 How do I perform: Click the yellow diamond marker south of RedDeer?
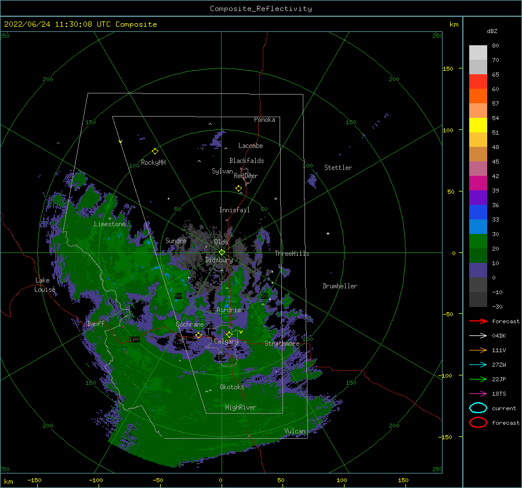(239, 189)
